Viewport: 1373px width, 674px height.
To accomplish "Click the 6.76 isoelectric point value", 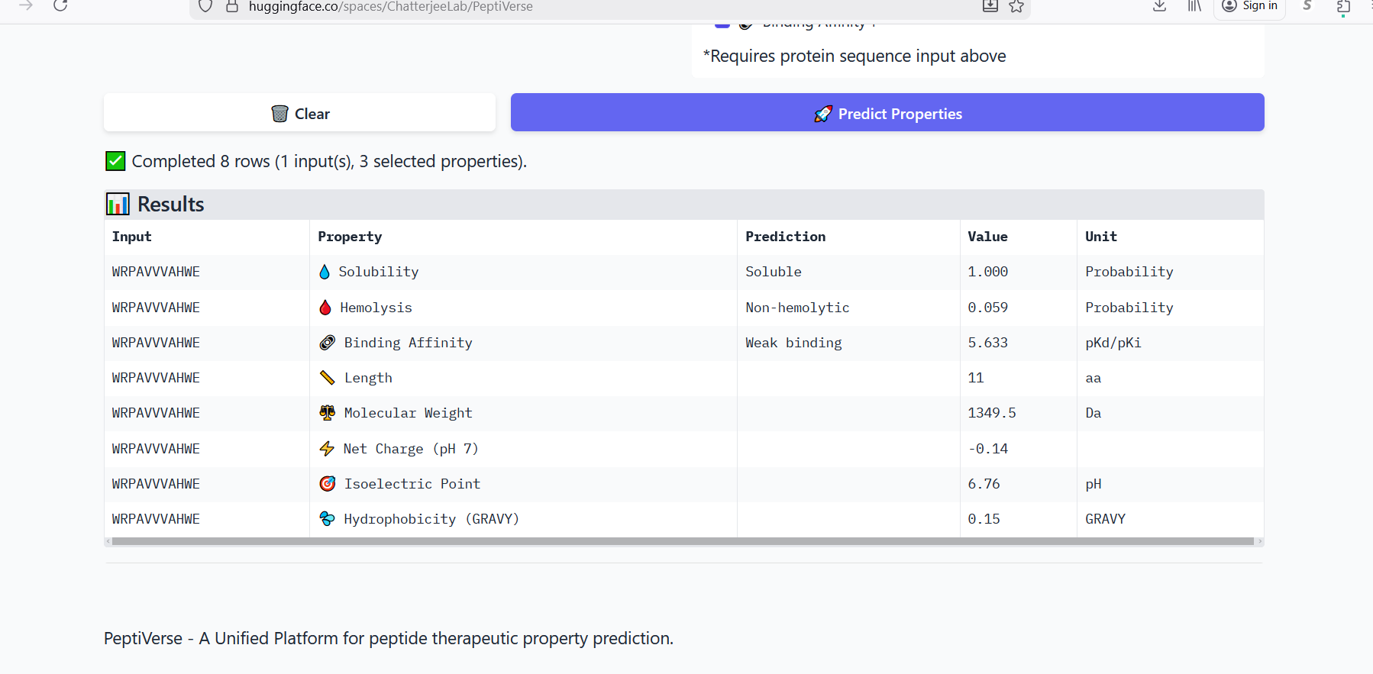I will point(984,484).
